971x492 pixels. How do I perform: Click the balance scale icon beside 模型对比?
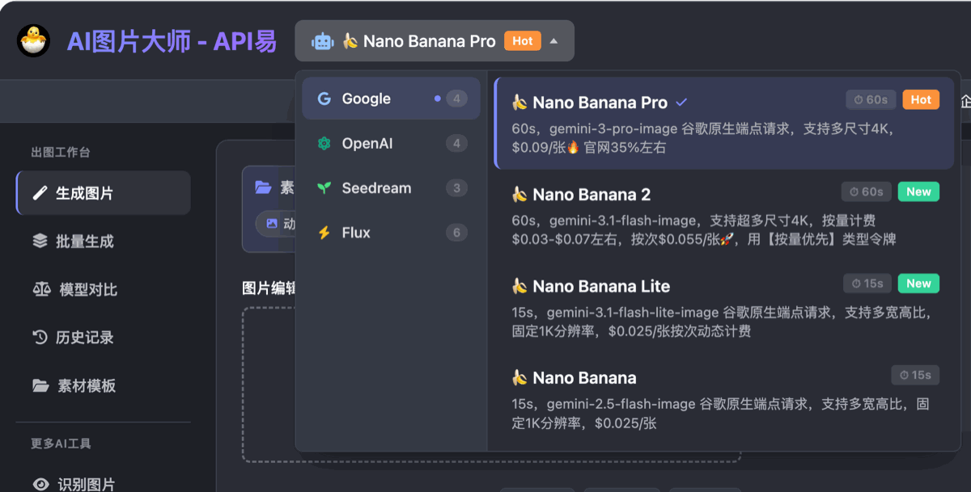[x=40, y=289]
